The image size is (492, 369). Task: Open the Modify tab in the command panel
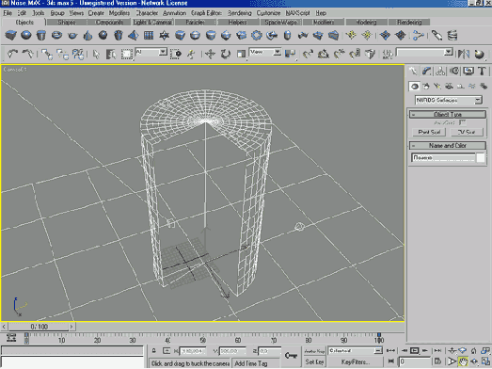coord(426,72)
